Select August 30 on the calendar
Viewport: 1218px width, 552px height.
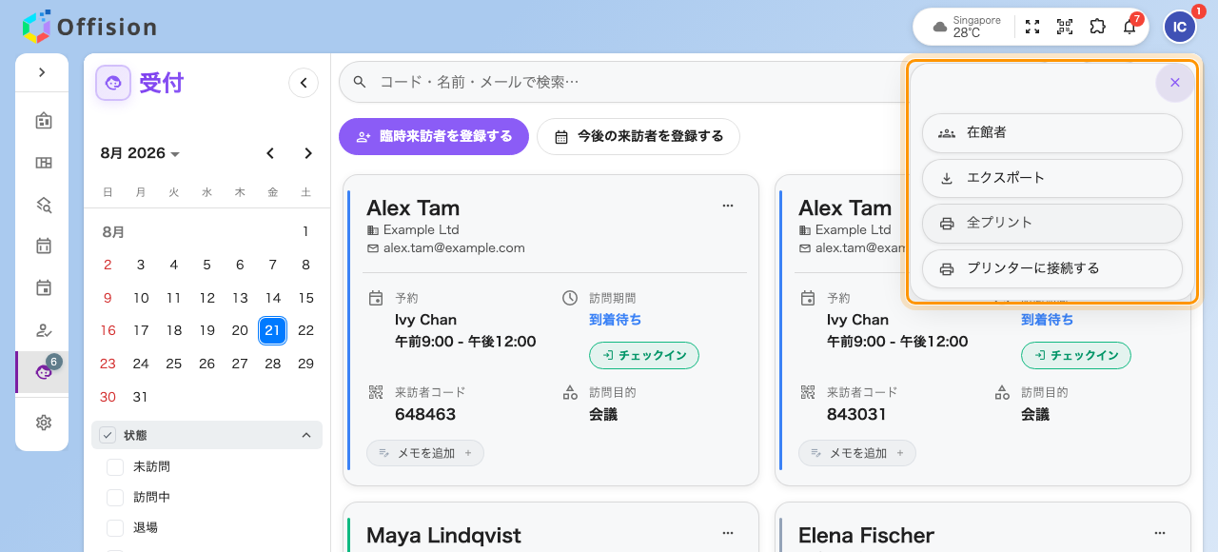pos(108,397)
